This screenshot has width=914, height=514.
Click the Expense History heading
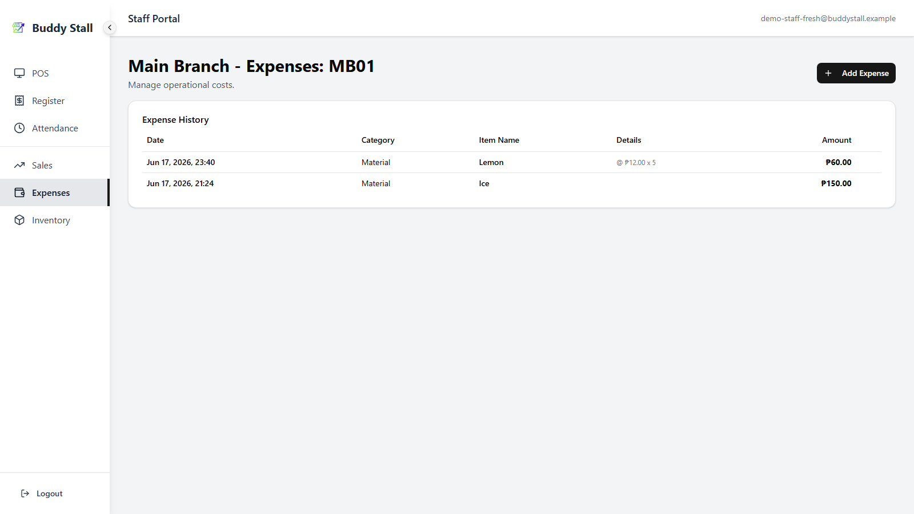pyautogui.click(x=175, y=120)
